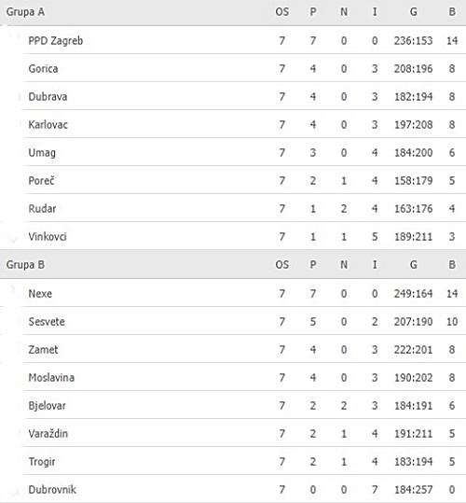Screen dimensions: 466x503
Task: Click PPD Zagreb goal score 236:153
Action: (x=413, y=41)
